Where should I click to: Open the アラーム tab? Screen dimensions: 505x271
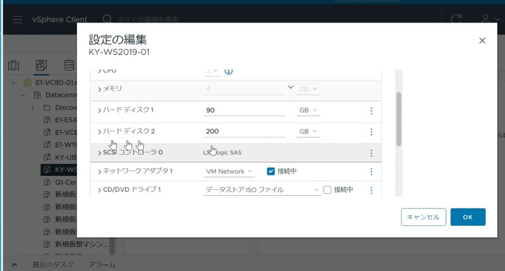point(102,265)
